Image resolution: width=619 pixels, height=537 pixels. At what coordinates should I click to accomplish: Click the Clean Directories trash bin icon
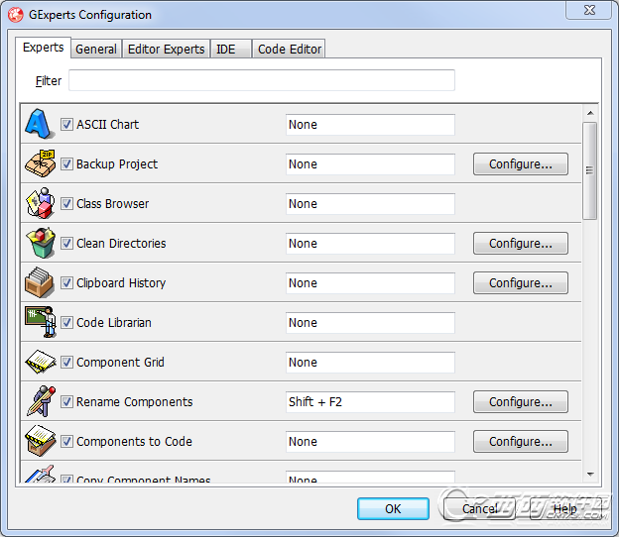coord(41,243)
